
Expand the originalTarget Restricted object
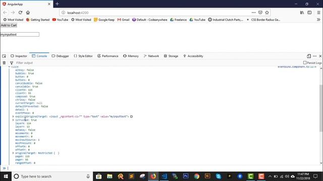(x=13, y=153)
